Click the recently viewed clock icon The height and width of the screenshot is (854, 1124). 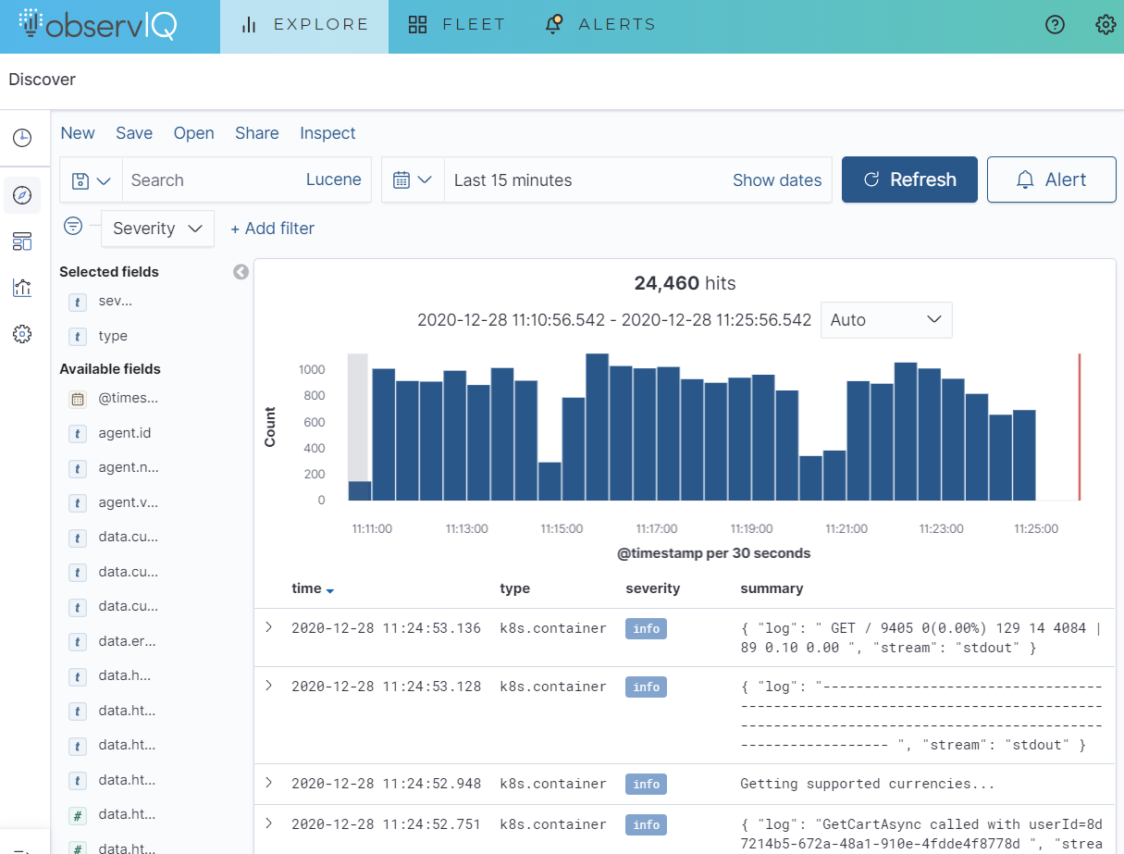click(x=22, y=138)
